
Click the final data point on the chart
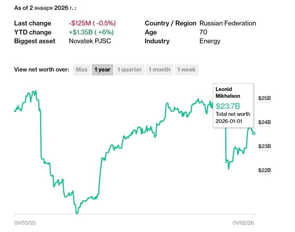pyautogui.click(x=253, y=133)
